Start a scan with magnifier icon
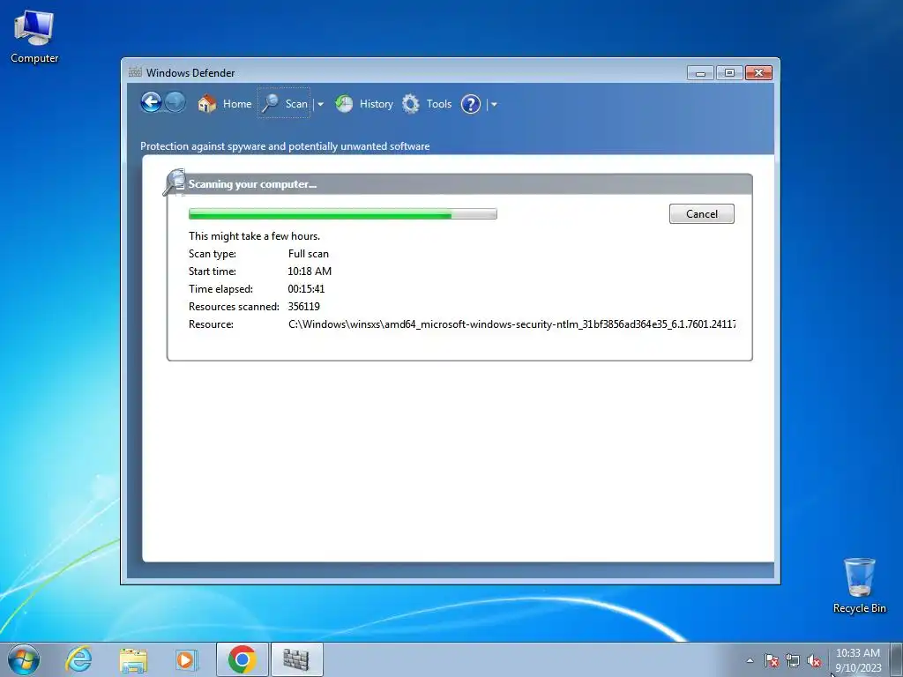Image resolution: width=903 pixels, height=677 pixels. point(270,104)
